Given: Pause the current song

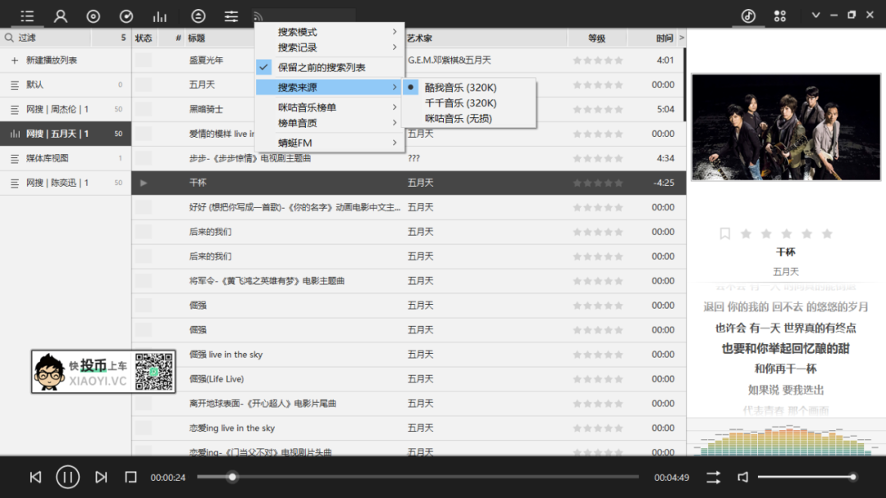Looking at the screenshot, I should pyautogui.click(x=68, y=478).
